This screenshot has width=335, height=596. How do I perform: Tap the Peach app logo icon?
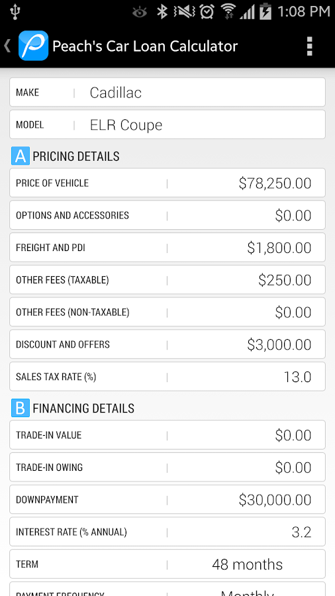[33, 46]
